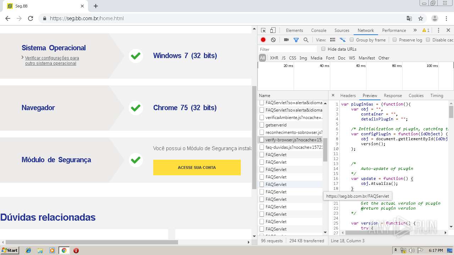Open the volume control in system tray

coord(412,250)
